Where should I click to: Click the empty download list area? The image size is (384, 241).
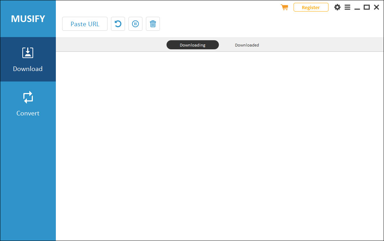coord(220,146)
